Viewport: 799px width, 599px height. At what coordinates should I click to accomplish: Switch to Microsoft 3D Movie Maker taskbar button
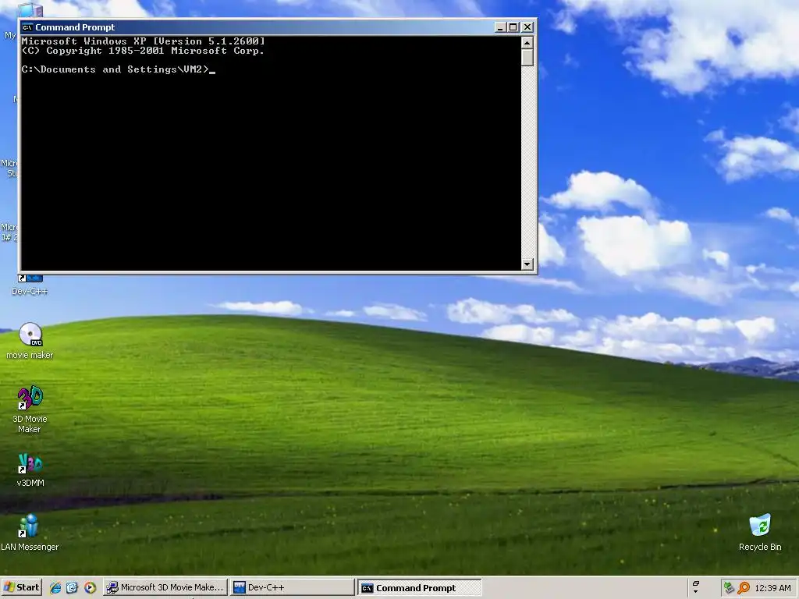(x=165, y=587)
